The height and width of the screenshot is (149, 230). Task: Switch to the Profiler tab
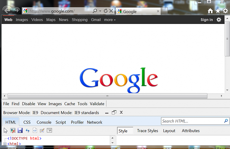[77, 122]
